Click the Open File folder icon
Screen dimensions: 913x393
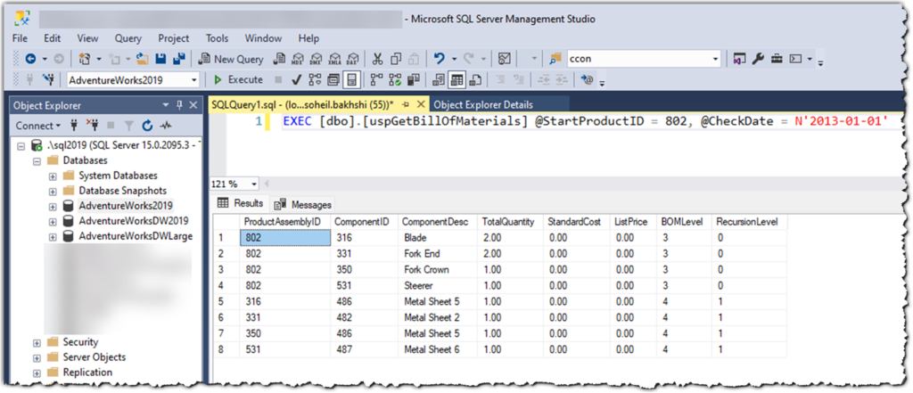(143, 59)
